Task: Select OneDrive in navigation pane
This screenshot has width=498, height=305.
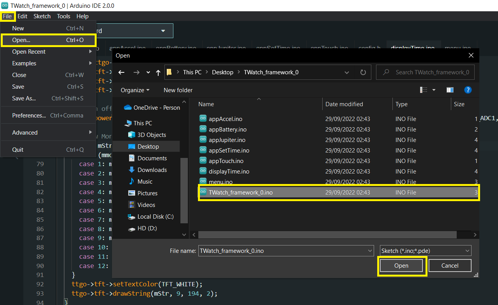Action: click(152, 108)
